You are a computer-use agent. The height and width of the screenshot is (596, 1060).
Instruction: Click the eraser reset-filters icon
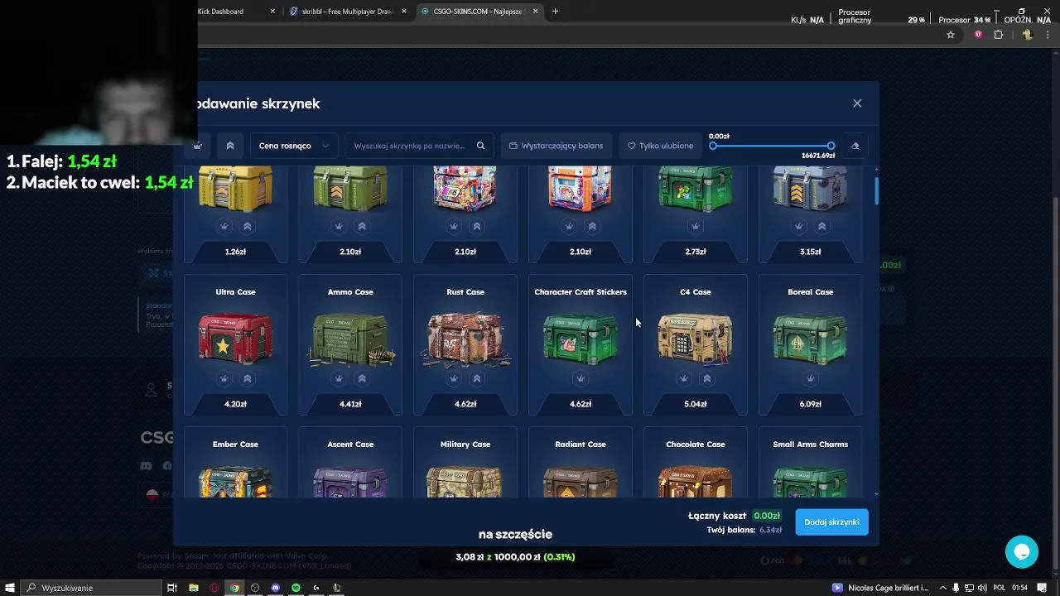coord(855,146)
